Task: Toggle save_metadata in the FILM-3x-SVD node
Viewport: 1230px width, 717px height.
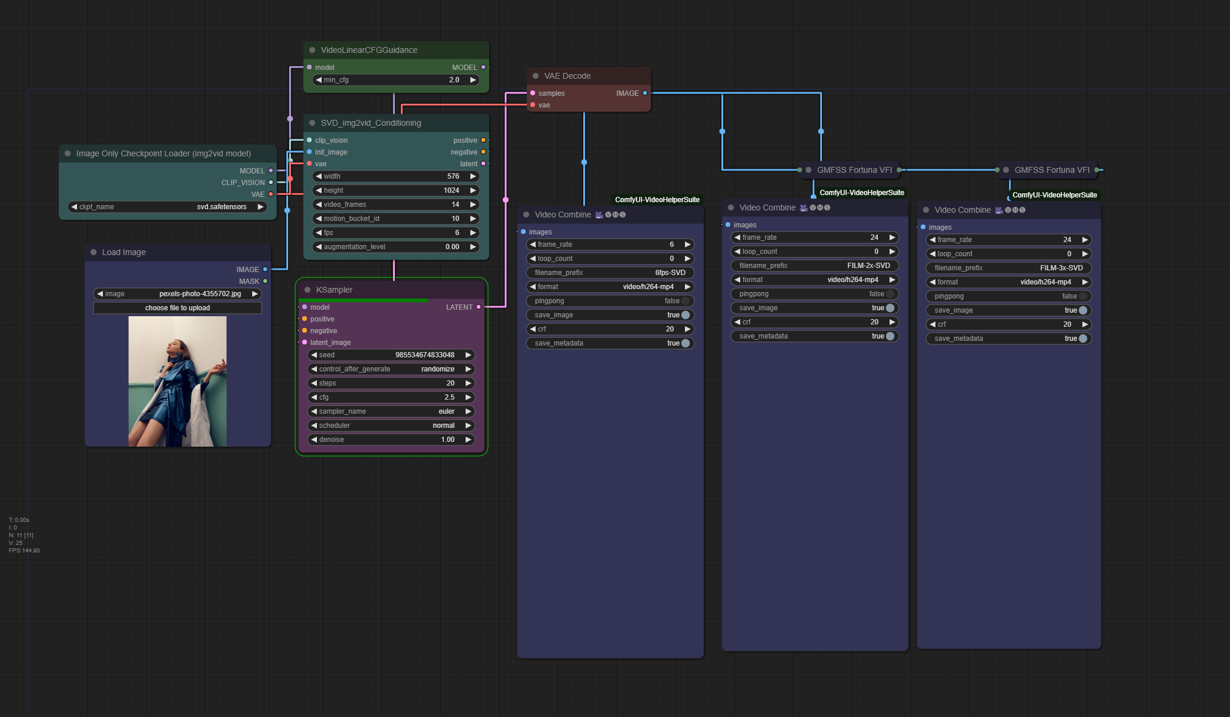Action: pyautogui.click(x=1008, y=339)
